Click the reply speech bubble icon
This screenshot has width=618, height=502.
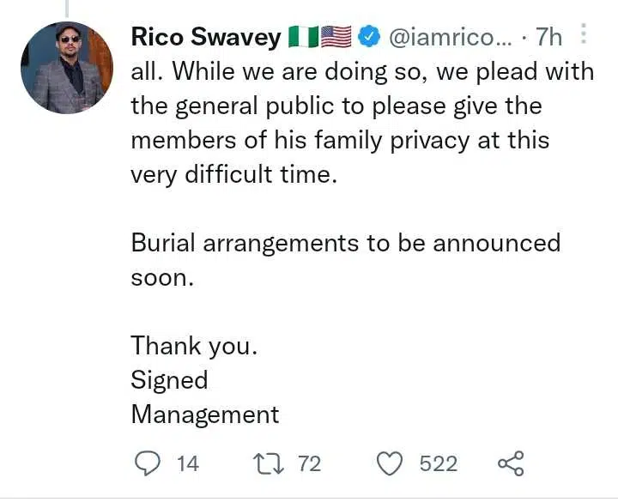pyautogui.click(x=148, y=464)
